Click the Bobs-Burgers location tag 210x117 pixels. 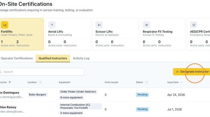tap(38, 94)
